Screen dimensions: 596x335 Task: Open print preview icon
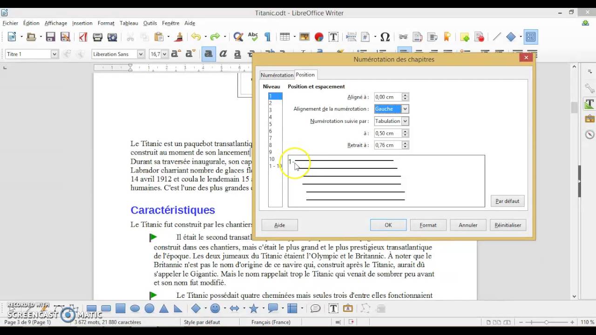pyautogui.click(x=112, y=37)
